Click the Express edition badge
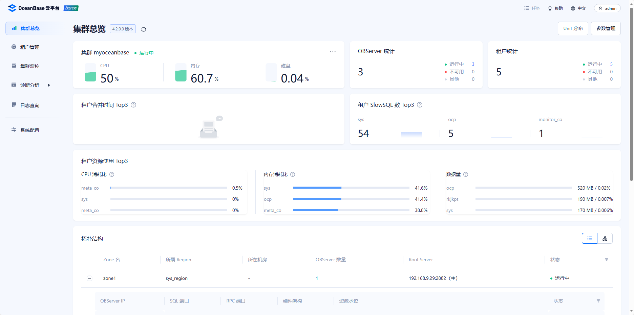This screenshot has width=634, height=315. point(71,8)
